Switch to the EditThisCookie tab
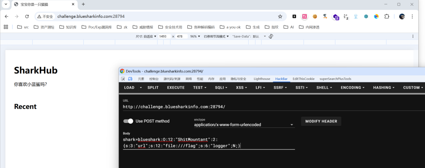The height and width of the screenshot is (168, 425). click(303, 79)
